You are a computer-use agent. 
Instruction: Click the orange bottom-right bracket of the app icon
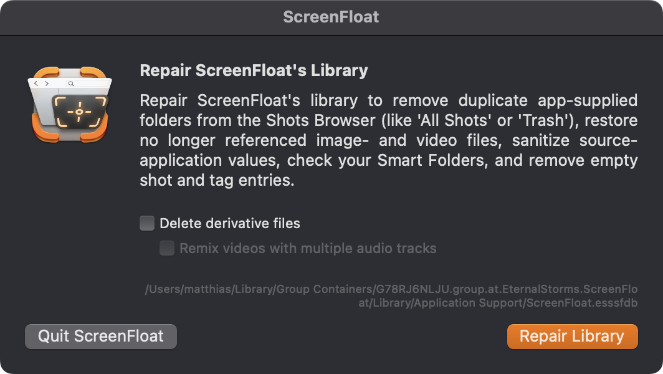(x=95, y=133)
